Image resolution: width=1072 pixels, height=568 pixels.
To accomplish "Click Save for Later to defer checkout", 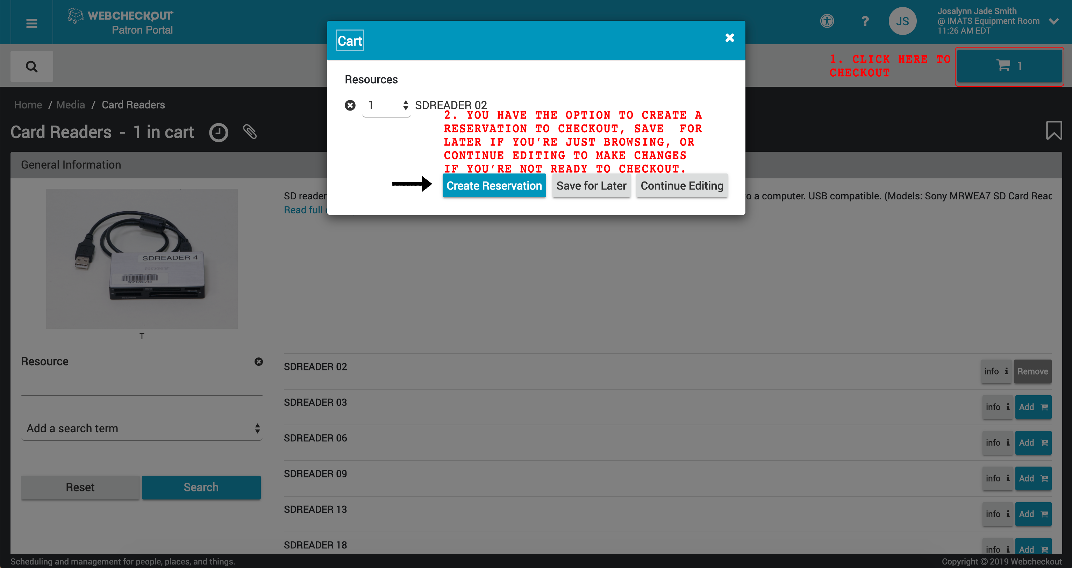I will pos(591,185).
